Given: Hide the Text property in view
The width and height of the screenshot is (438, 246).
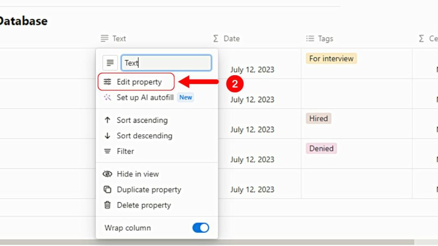Looking at the screenshot, I should point(137,174).
